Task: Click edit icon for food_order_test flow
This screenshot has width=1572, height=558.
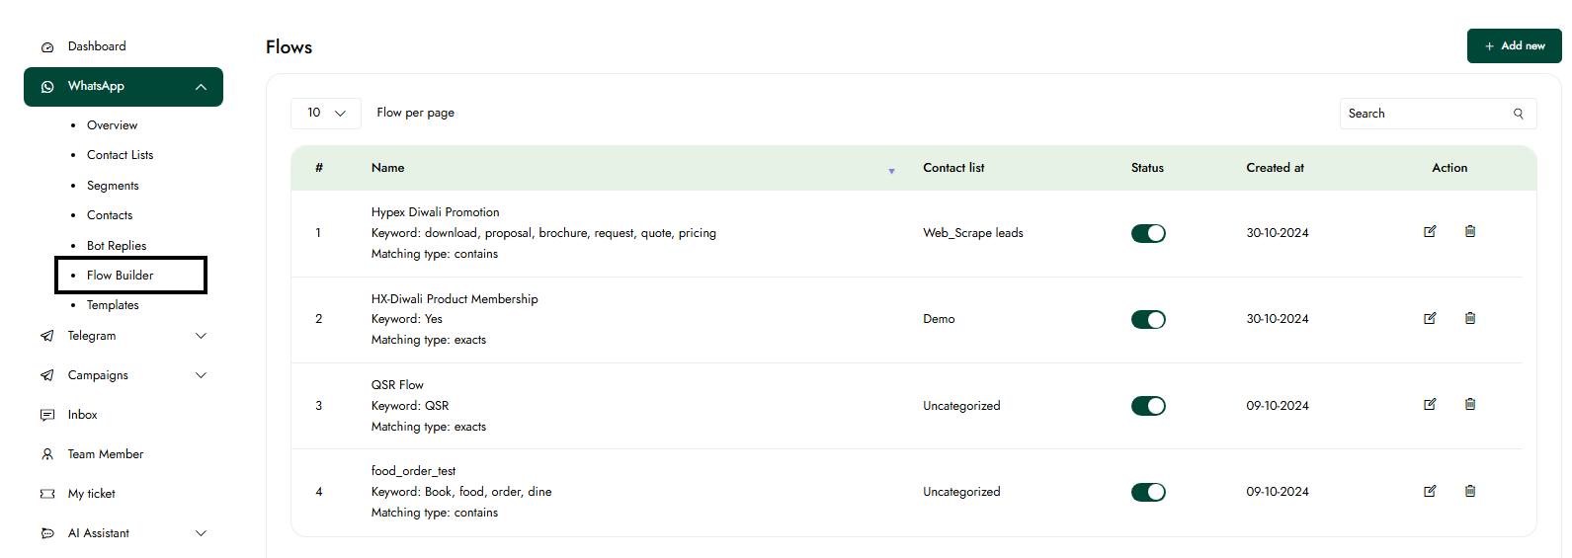Action: click(1429, 492)
